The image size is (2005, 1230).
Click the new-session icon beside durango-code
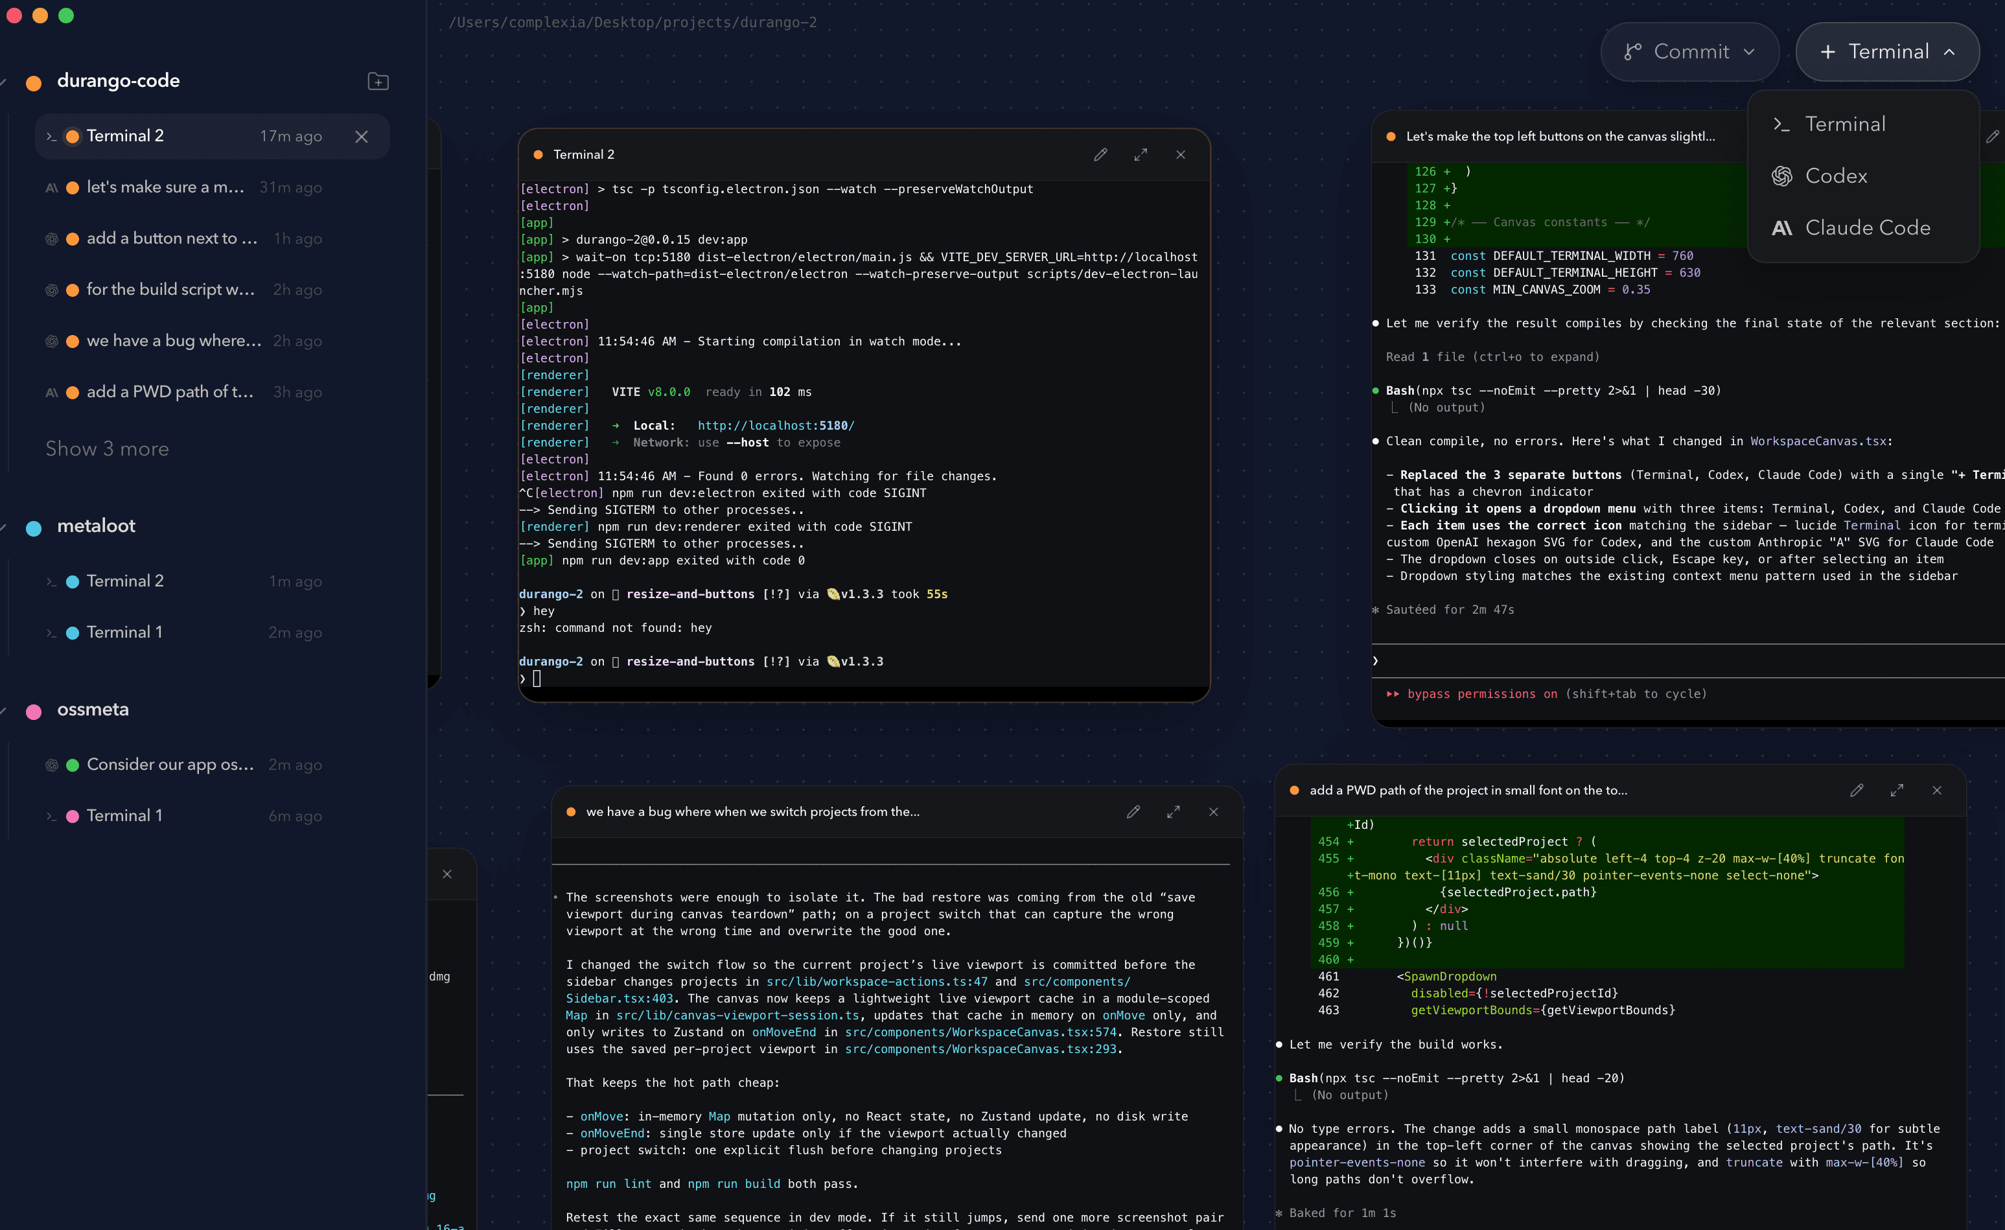(x=378, y=80)
